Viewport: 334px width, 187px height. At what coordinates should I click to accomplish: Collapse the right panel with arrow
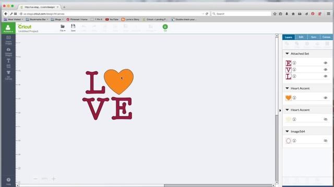(x=280, y=111)
